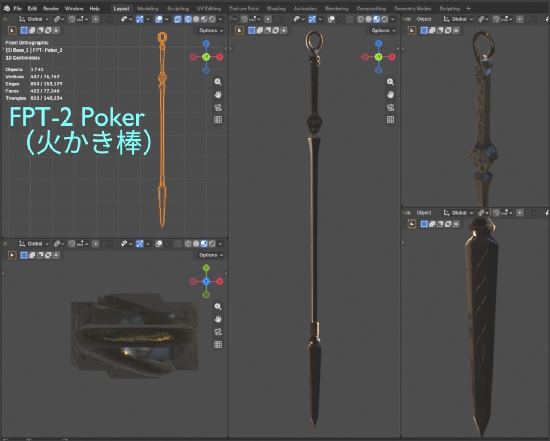Switch to the Shading workspace tab
The image size is (550, 441).
tap(277, 9)
